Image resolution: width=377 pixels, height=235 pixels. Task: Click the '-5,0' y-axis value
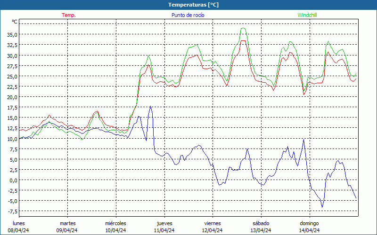click(12, 201)
